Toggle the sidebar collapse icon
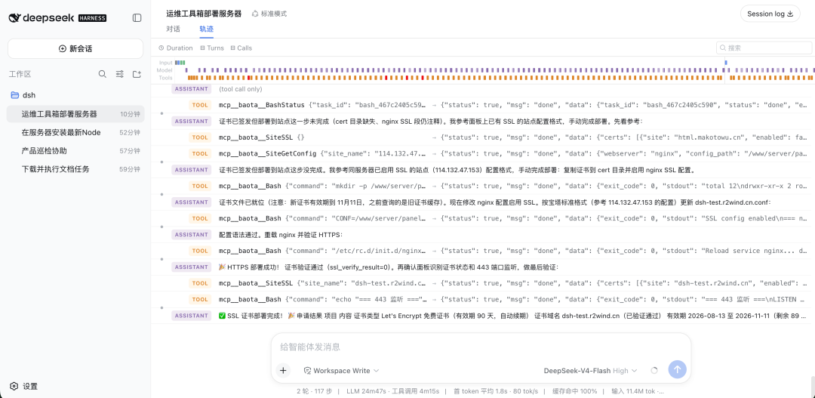Viewport: 815px width, 398px height. pyautogui.click(x=137, y=17)
